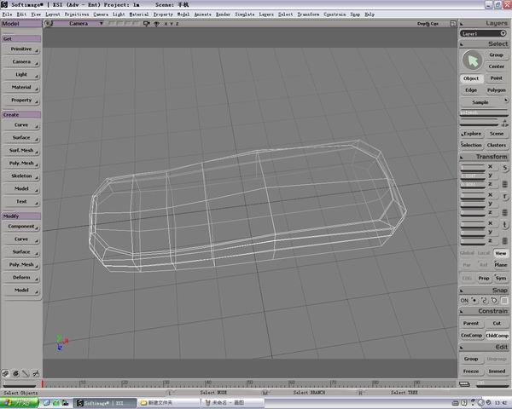Click the selection name input field
The image size is (512, 409).
click(484, 113)
